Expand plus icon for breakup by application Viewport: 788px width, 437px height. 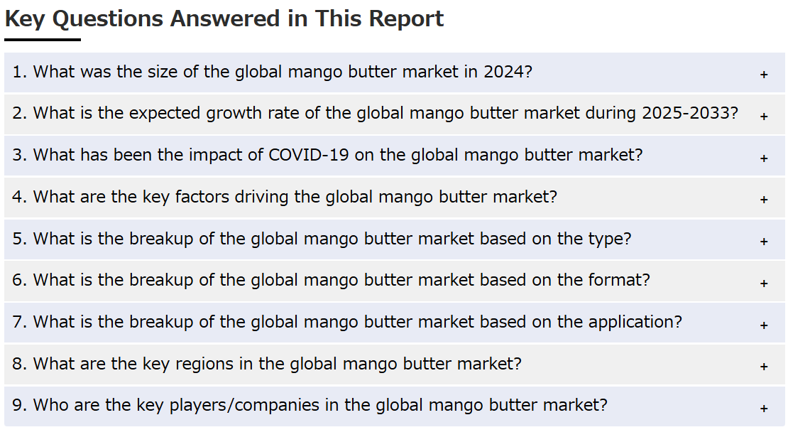764,325
